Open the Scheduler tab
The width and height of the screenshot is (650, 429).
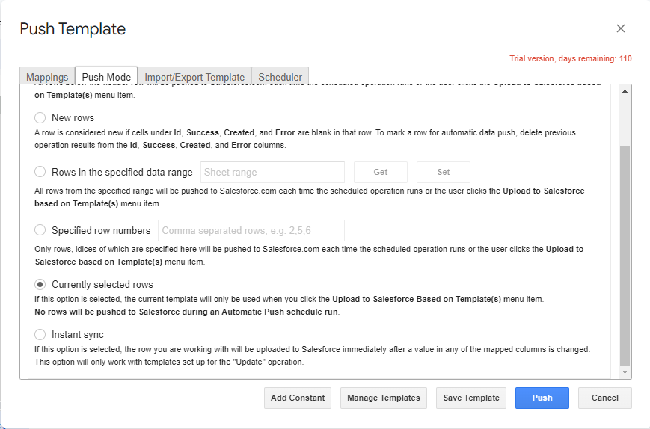280,77
